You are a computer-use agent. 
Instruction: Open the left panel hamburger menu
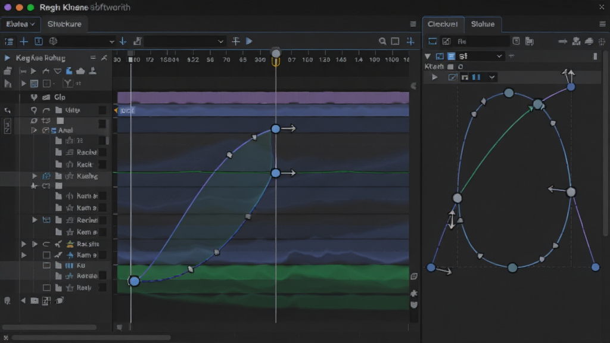pos(413,24)
